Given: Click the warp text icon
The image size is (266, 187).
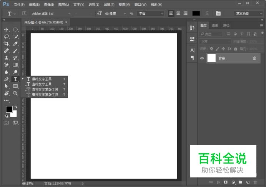Looking at the screenshot, I should [207, 13].
